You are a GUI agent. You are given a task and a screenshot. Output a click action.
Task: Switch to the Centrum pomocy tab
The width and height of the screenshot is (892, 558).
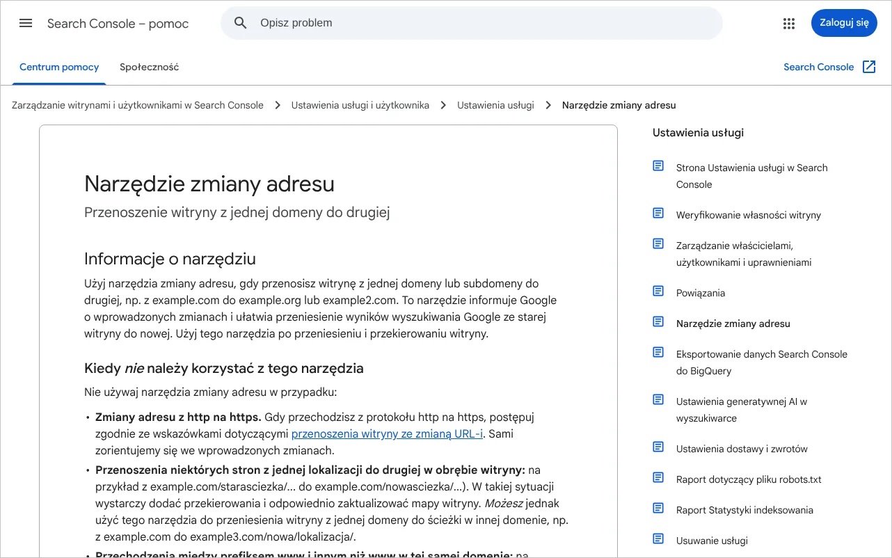click(x=59, y=67)
